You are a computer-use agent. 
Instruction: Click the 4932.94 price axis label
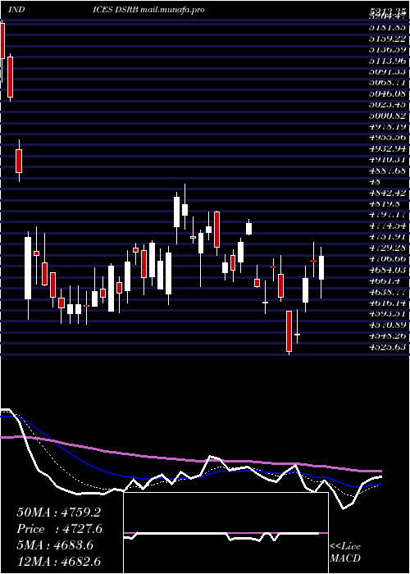click(387, 149)
